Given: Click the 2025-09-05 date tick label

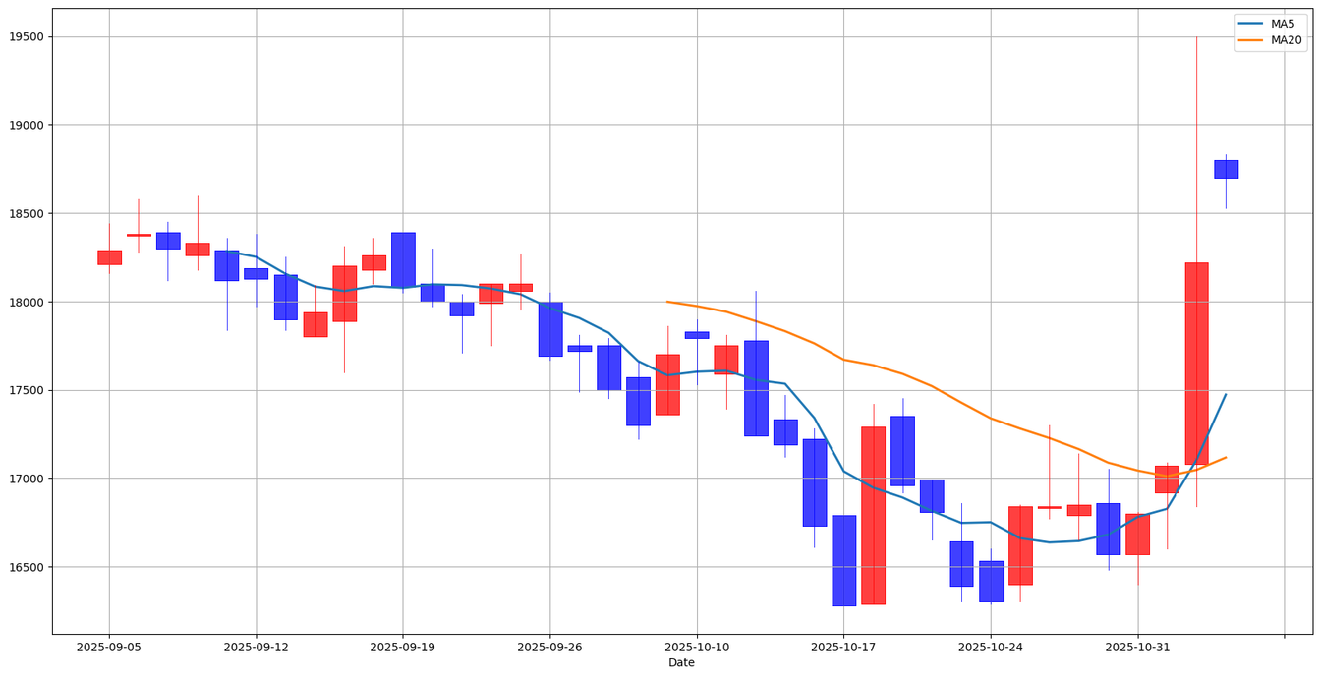Looking at the screenshot, I should point(109,647).
